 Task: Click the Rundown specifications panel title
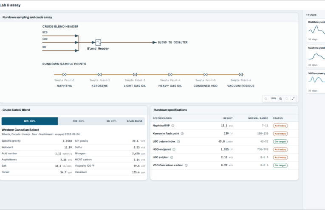170,110
